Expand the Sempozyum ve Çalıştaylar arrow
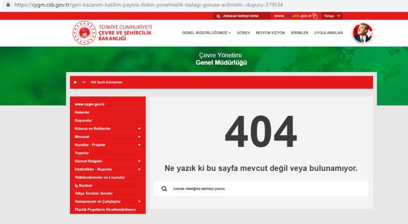 click(x=139, y=201)
